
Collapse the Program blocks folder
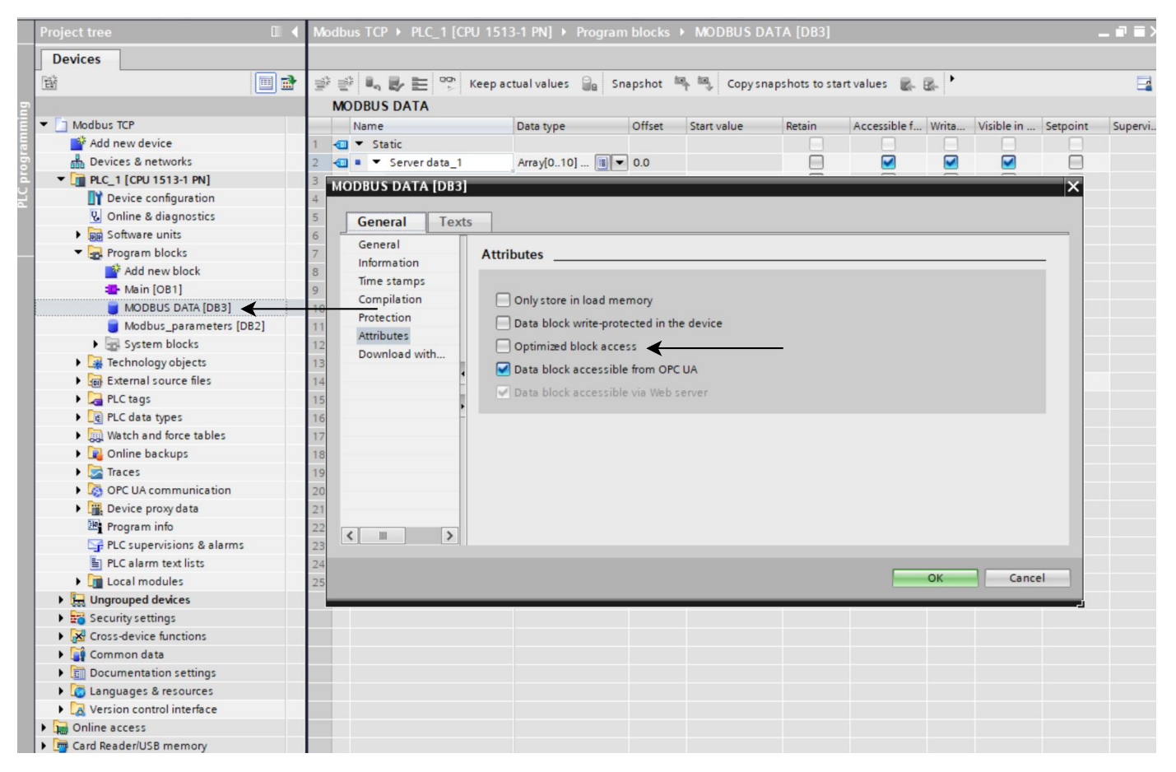pyautogui.click(x=78, y=253)
